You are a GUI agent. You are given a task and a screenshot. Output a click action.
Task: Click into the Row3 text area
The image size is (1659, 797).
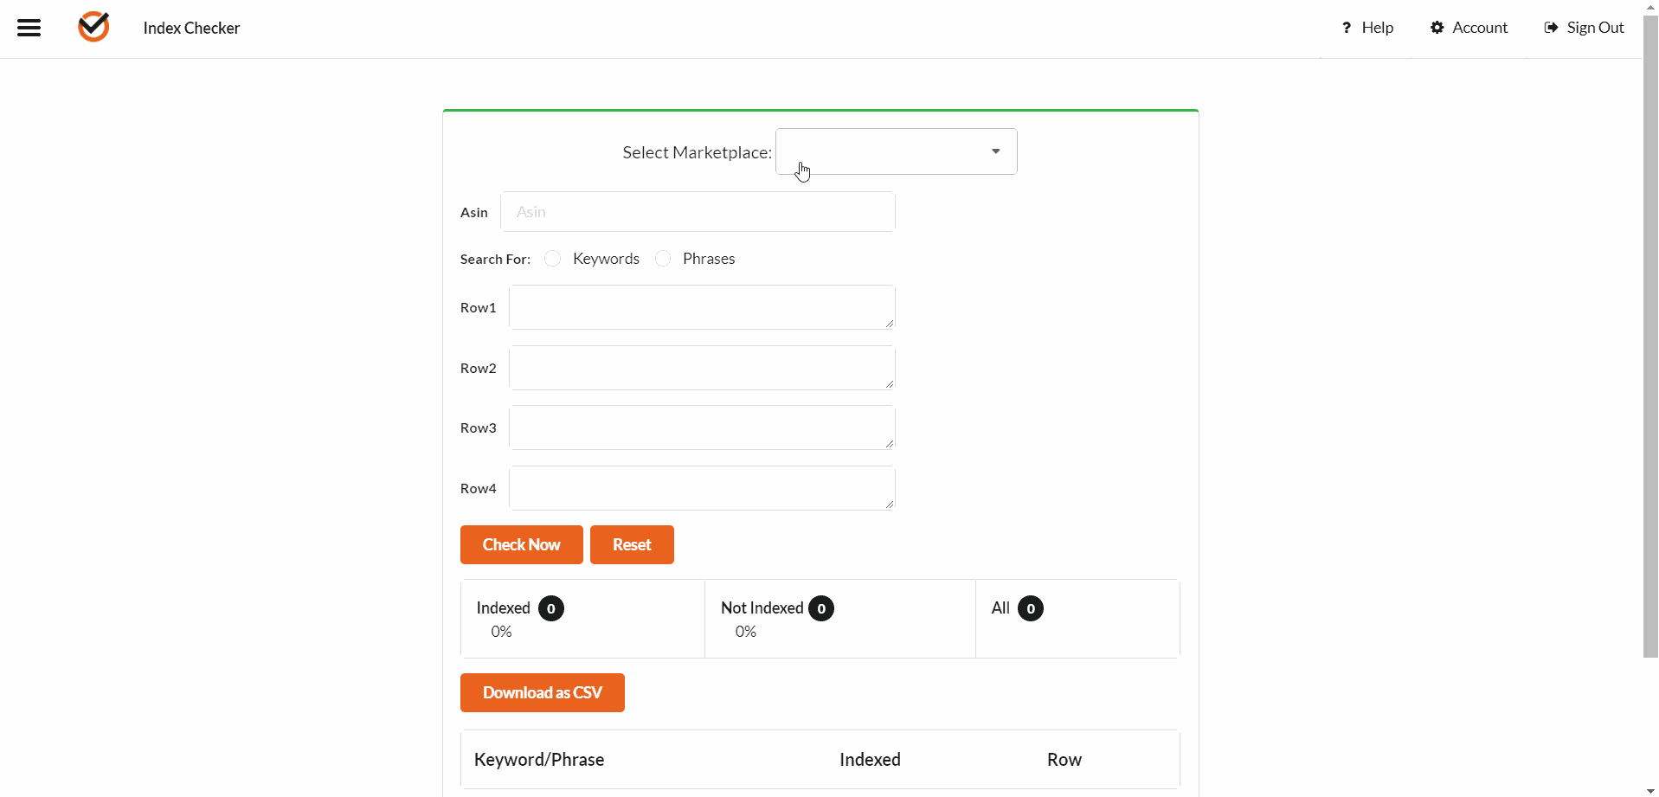tap(702, 427)
